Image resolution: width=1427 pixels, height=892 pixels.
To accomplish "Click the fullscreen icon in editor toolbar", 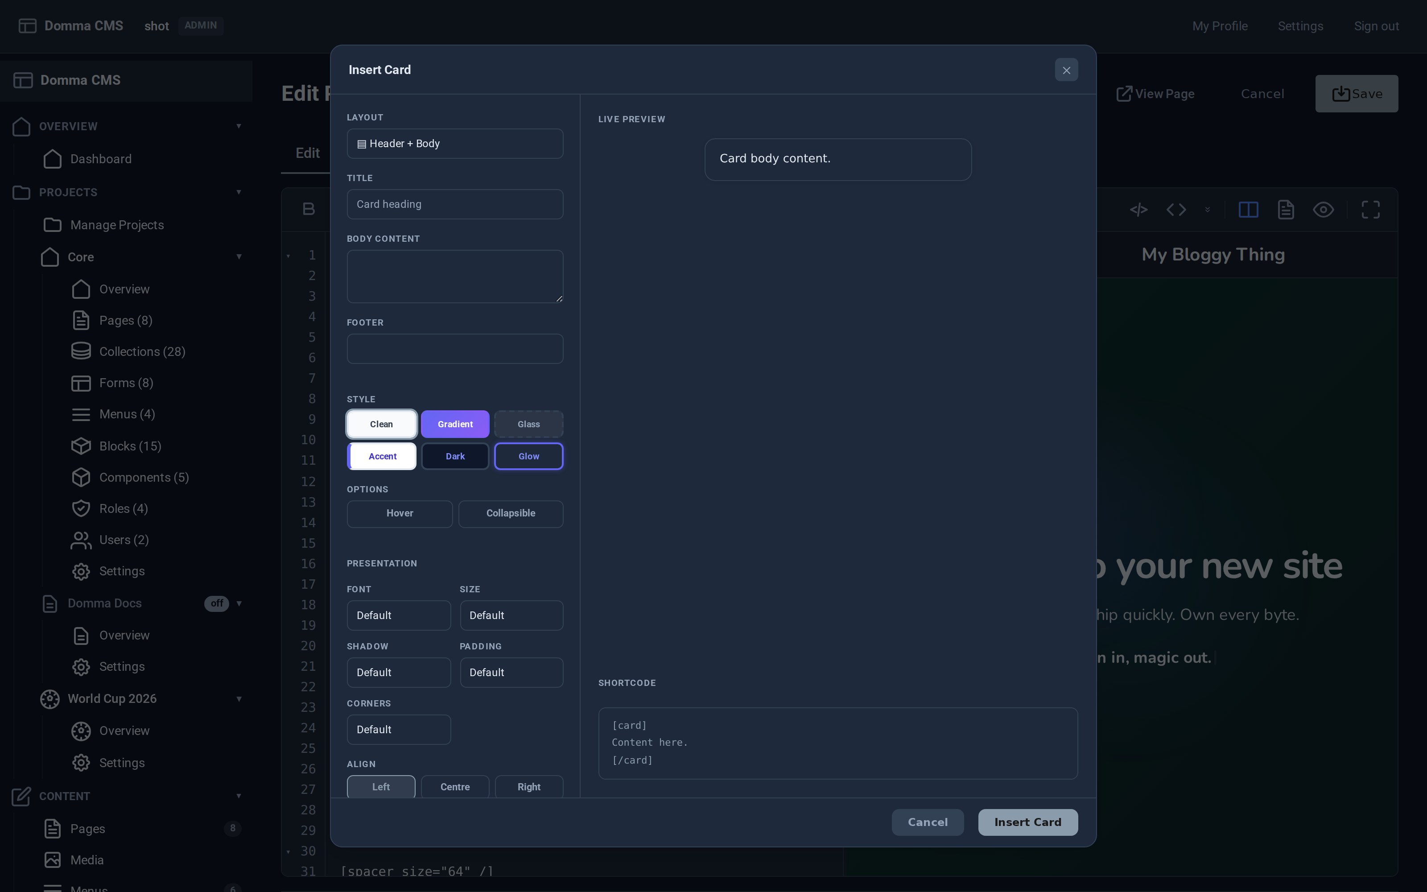I will [x=1370, y=210].
